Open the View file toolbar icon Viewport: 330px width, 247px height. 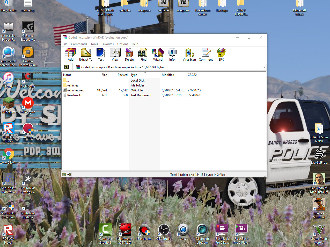click(x=115, y=54)
